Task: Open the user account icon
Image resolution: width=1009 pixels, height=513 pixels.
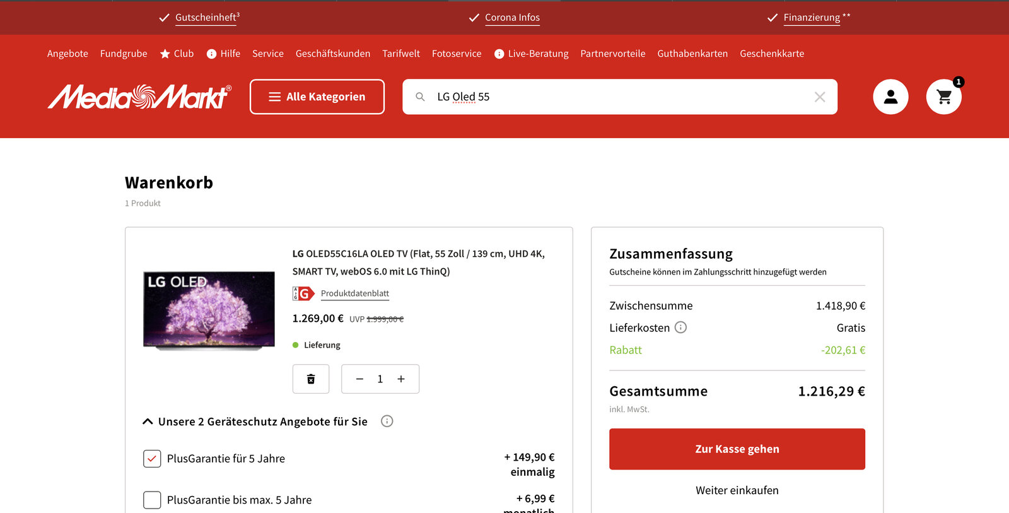Action: [x=890, y=97]
